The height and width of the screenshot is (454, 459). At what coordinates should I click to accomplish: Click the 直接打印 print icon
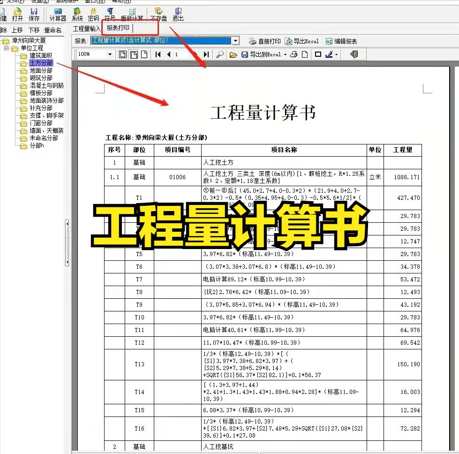coord(268,41)
